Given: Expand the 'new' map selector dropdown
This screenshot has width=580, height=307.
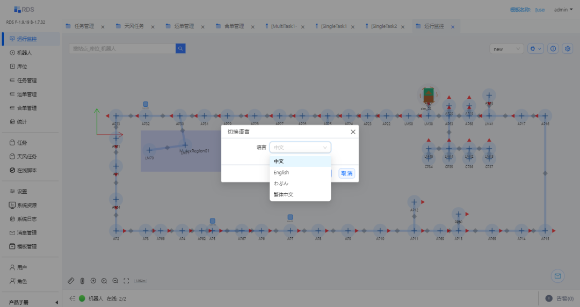Looking at the screenshot, I should point(506,49).
